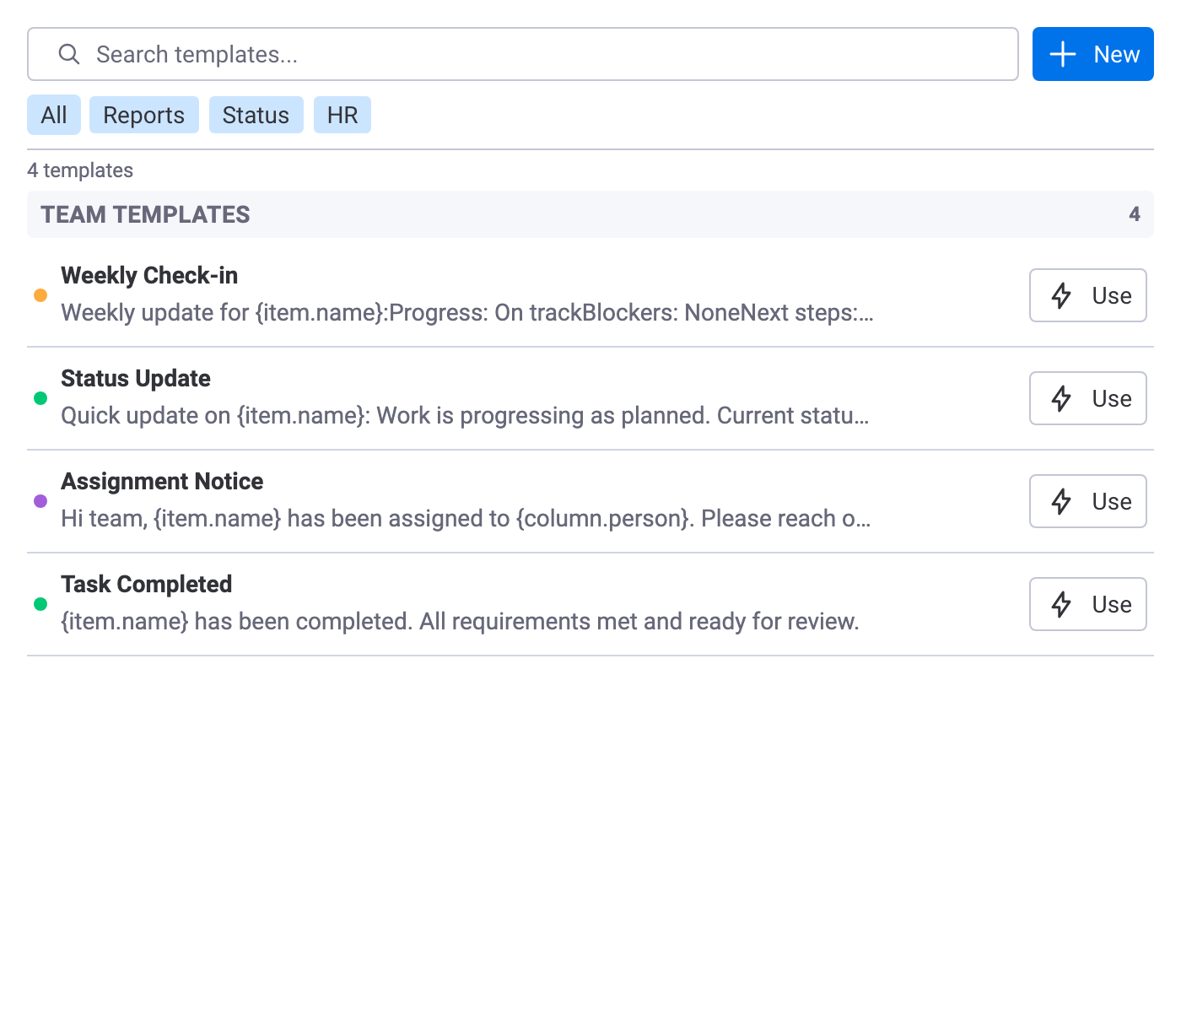The image size is (1181, 1031).
Task: Click the lightning icon beside Status Update
Action: (x=1061, y=398)
